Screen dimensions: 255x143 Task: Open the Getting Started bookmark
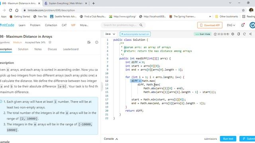coord(20,16)
